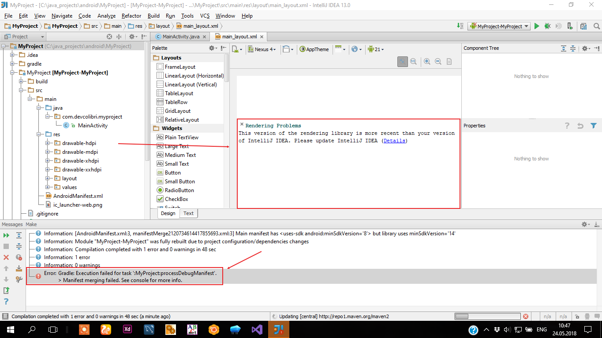Open the Build menu
The width and height of the screenshot is (602, 338).
pyautogui.click(x=153, y=15)
